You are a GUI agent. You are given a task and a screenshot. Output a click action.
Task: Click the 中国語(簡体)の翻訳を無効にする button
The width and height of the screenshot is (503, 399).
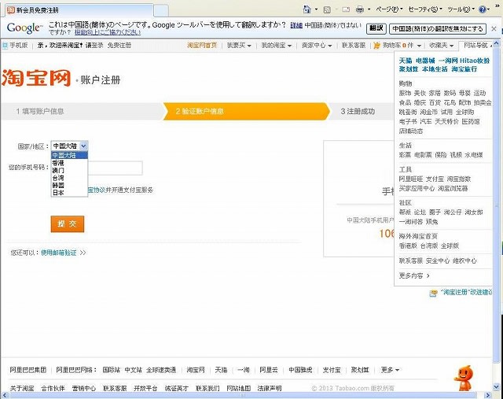pyautogui.click(x=438, y=28)
